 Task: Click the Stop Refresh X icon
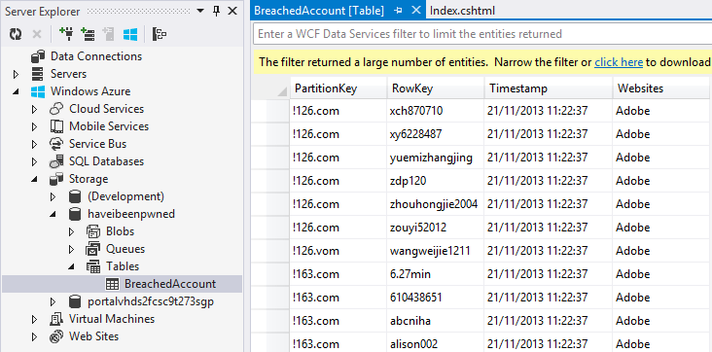point(37,34)
